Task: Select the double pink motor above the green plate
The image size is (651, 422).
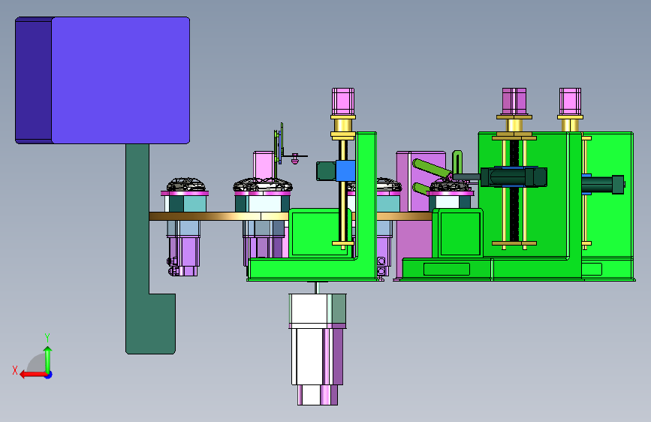Action: (x=514, y=101)
